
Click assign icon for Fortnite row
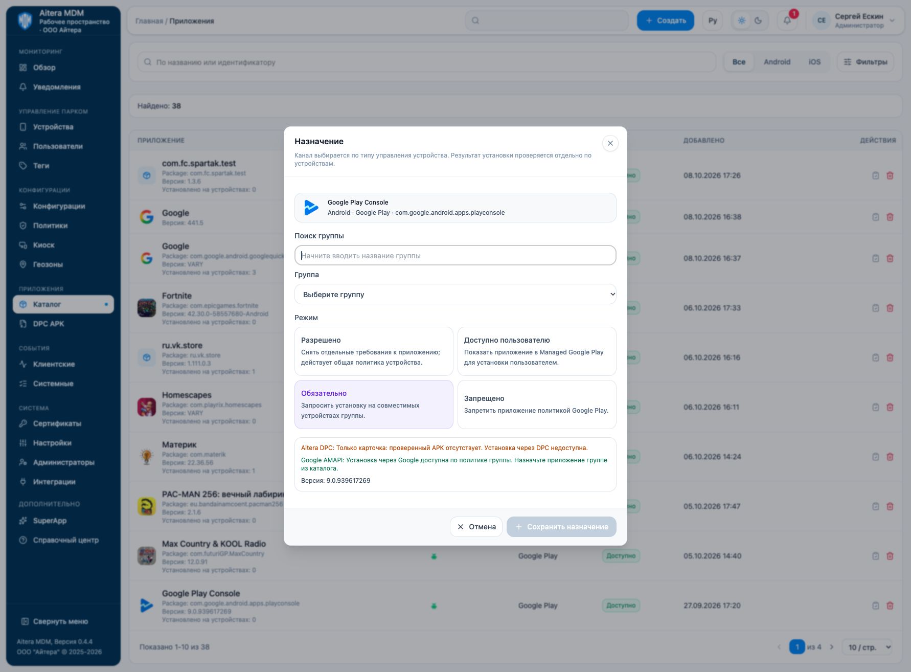(875, 308)
